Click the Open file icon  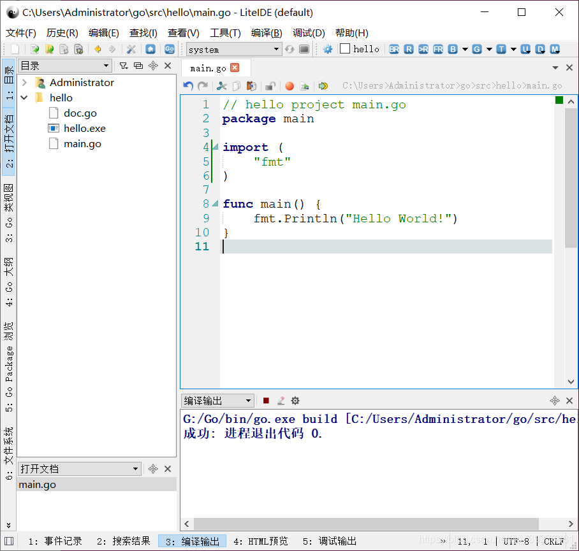pos(34,49)
